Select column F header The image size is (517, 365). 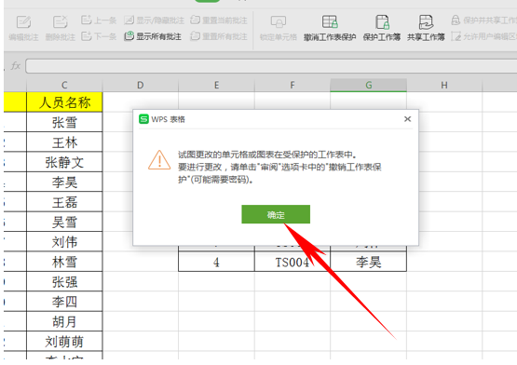point(293,85)
